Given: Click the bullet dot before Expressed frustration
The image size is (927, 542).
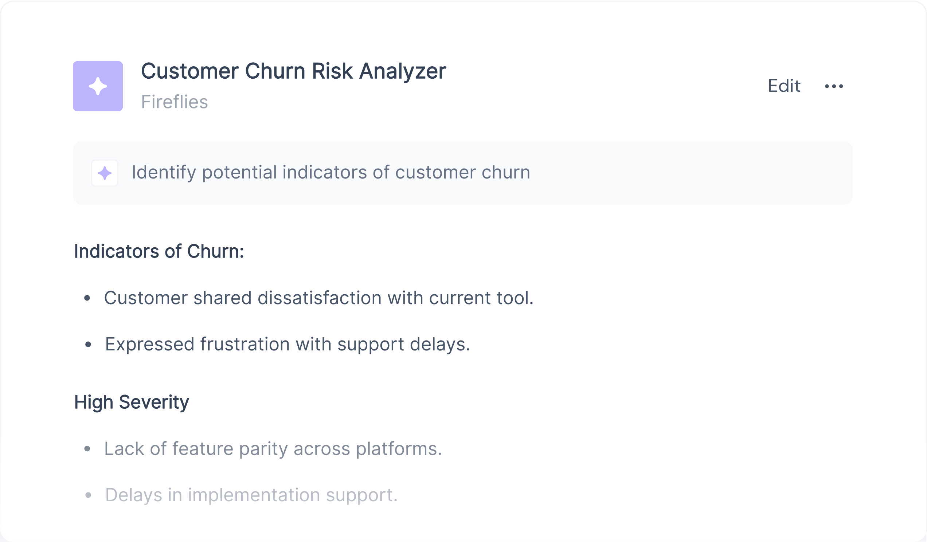Looking at the screenshot, I should tap(88, 345).
